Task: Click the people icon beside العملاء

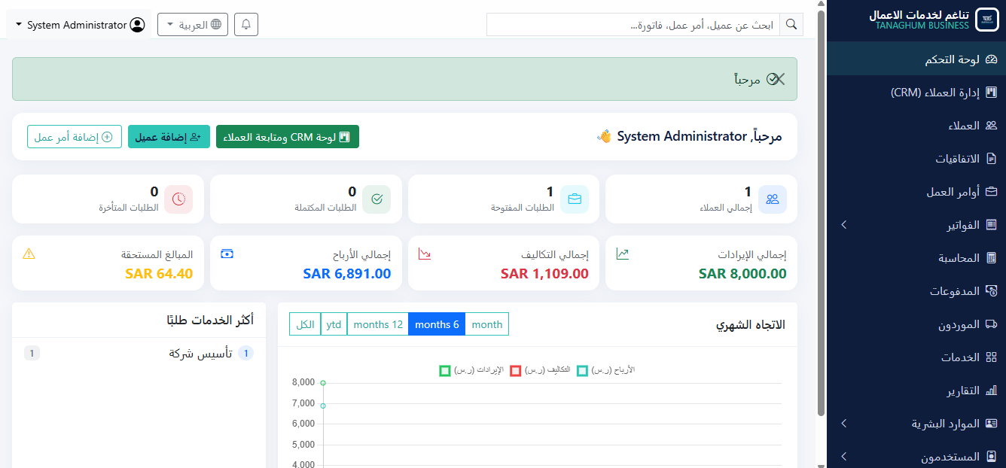Action: [991, 126]
